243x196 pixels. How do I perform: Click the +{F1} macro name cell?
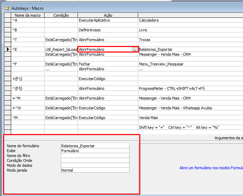(x=28, y=79)
